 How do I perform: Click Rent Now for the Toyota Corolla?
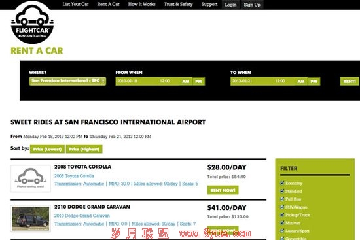pyautogui.click(x=223, y=190)
